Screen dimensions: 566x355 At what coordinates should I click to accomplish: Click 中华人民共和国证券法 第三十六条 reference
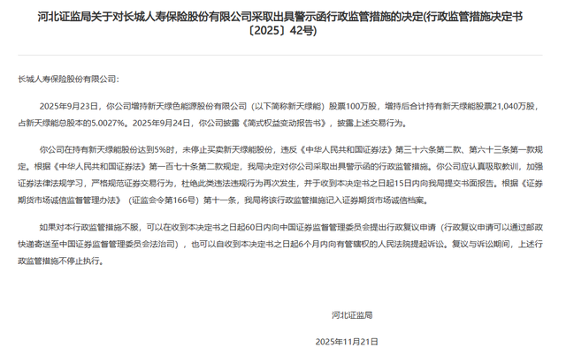[368, 149]
